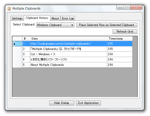
Task: Select the row selector arrow of row 1
Action: (17, 44)
